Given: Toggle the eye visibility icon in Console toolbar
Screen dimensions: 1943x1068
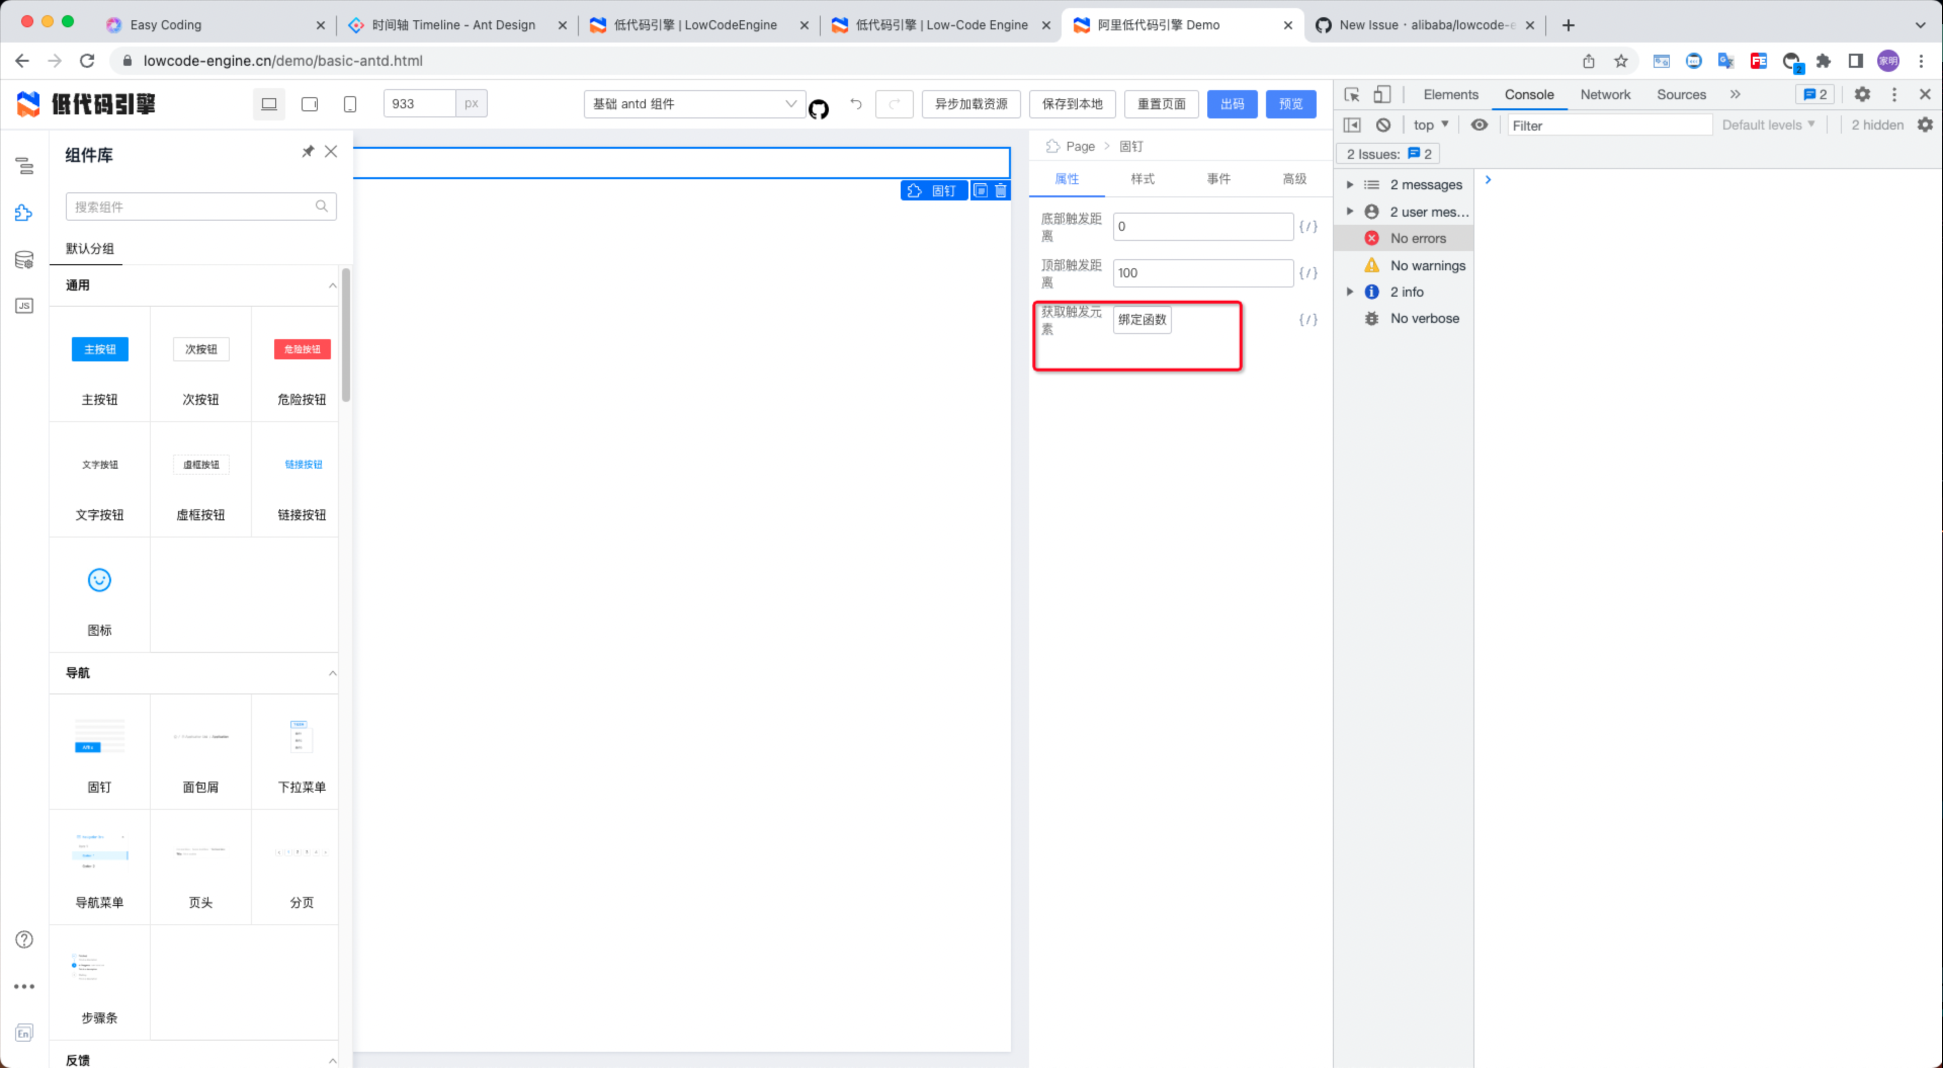Looking at the screenshot, I should (x=1479, y=125).
